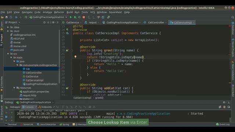Toggle the Structure tool window side tab

click(1, 113)
